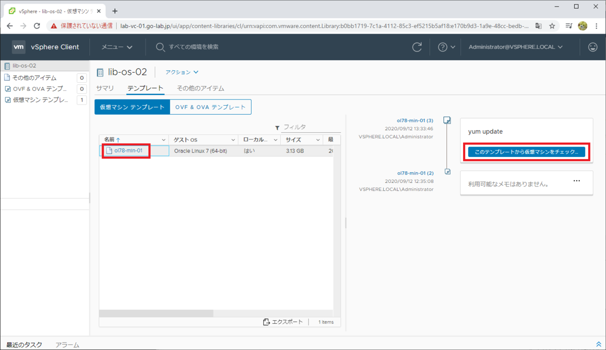Screen dimensions: 606x350
Task: Open the ゲスト OS column chevron menu
Action: (233, 139)
